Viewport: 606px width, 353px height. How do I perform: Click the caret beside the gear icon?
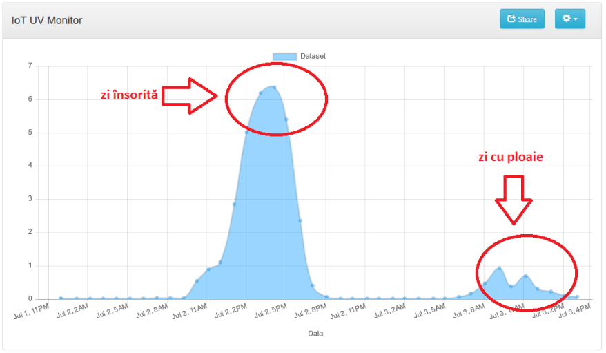[x=576, y=19]
